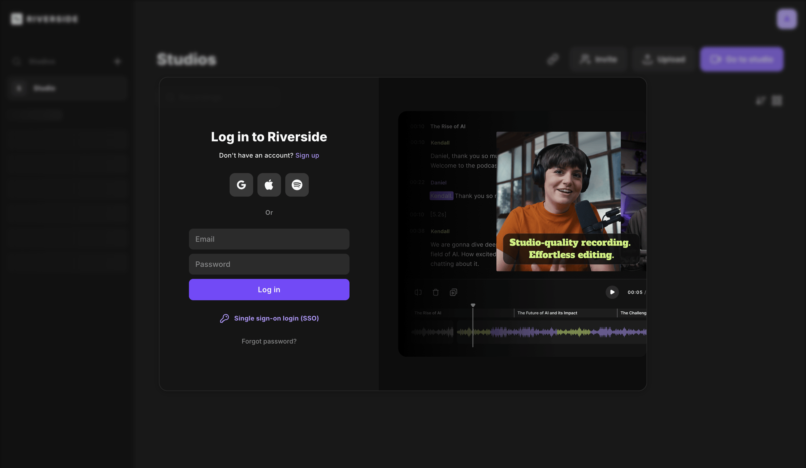Select 'The Future of AI and its Impact' chapter
The image size is (806, 468).
point(547,313)
